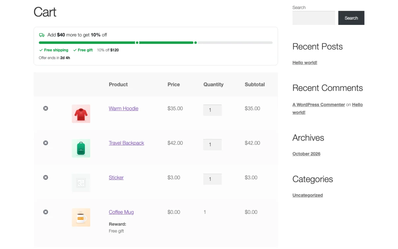Click the 'Free gift' reward text under Coffee Mug
Viewport: 398px width, 249px height.
pyautogui.click(x=116, y=231)
